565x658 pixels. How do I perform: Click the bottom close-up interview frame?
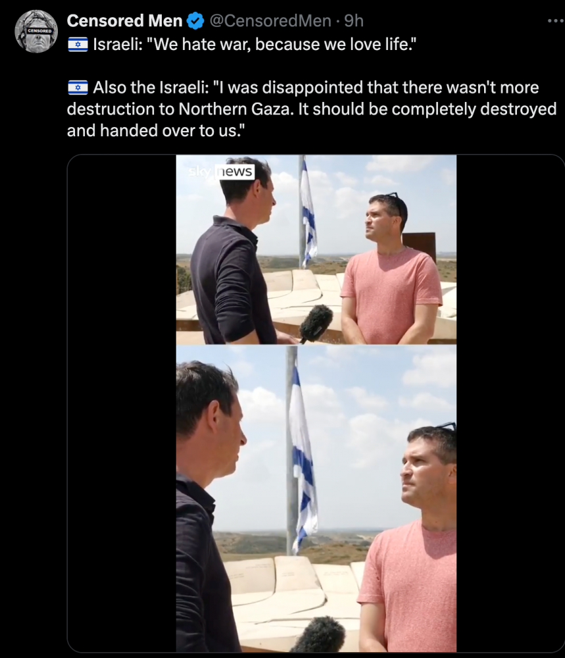point(316,499)
